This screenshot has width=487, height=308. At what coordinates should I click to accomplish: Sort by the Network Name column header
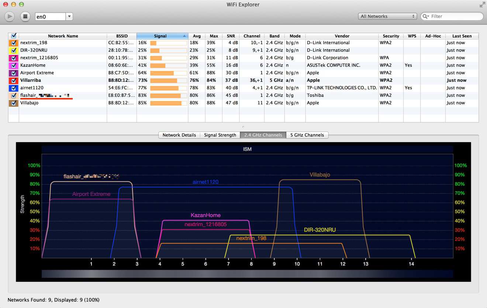tap(63, 36)
